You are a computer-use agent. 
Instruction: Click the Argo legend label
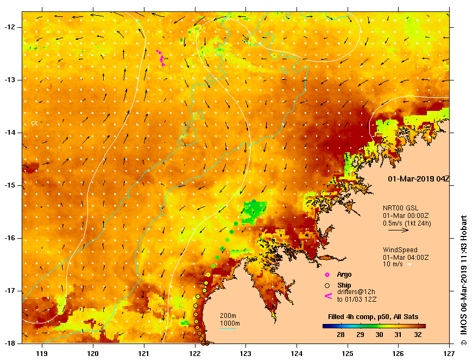tap(344, 274)
